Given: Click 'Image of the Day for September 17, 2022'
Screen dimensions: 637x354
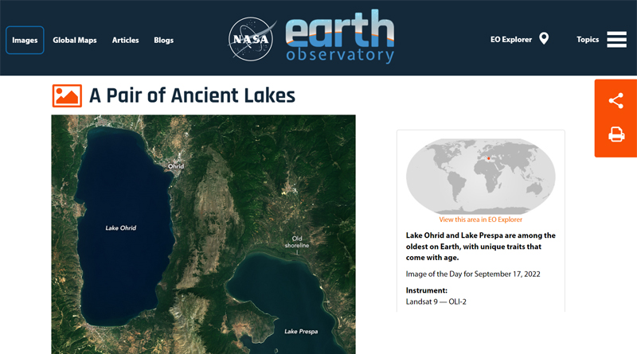Looking at the screenshot, I should (x=473, y=274).
